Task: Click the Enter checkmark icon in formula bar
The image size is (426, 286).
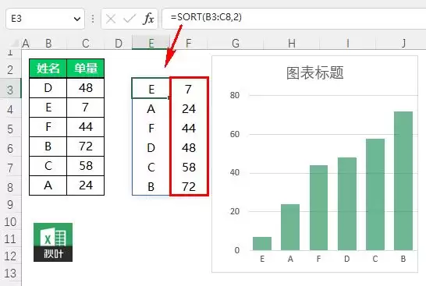Action: [x=130, y=19]
